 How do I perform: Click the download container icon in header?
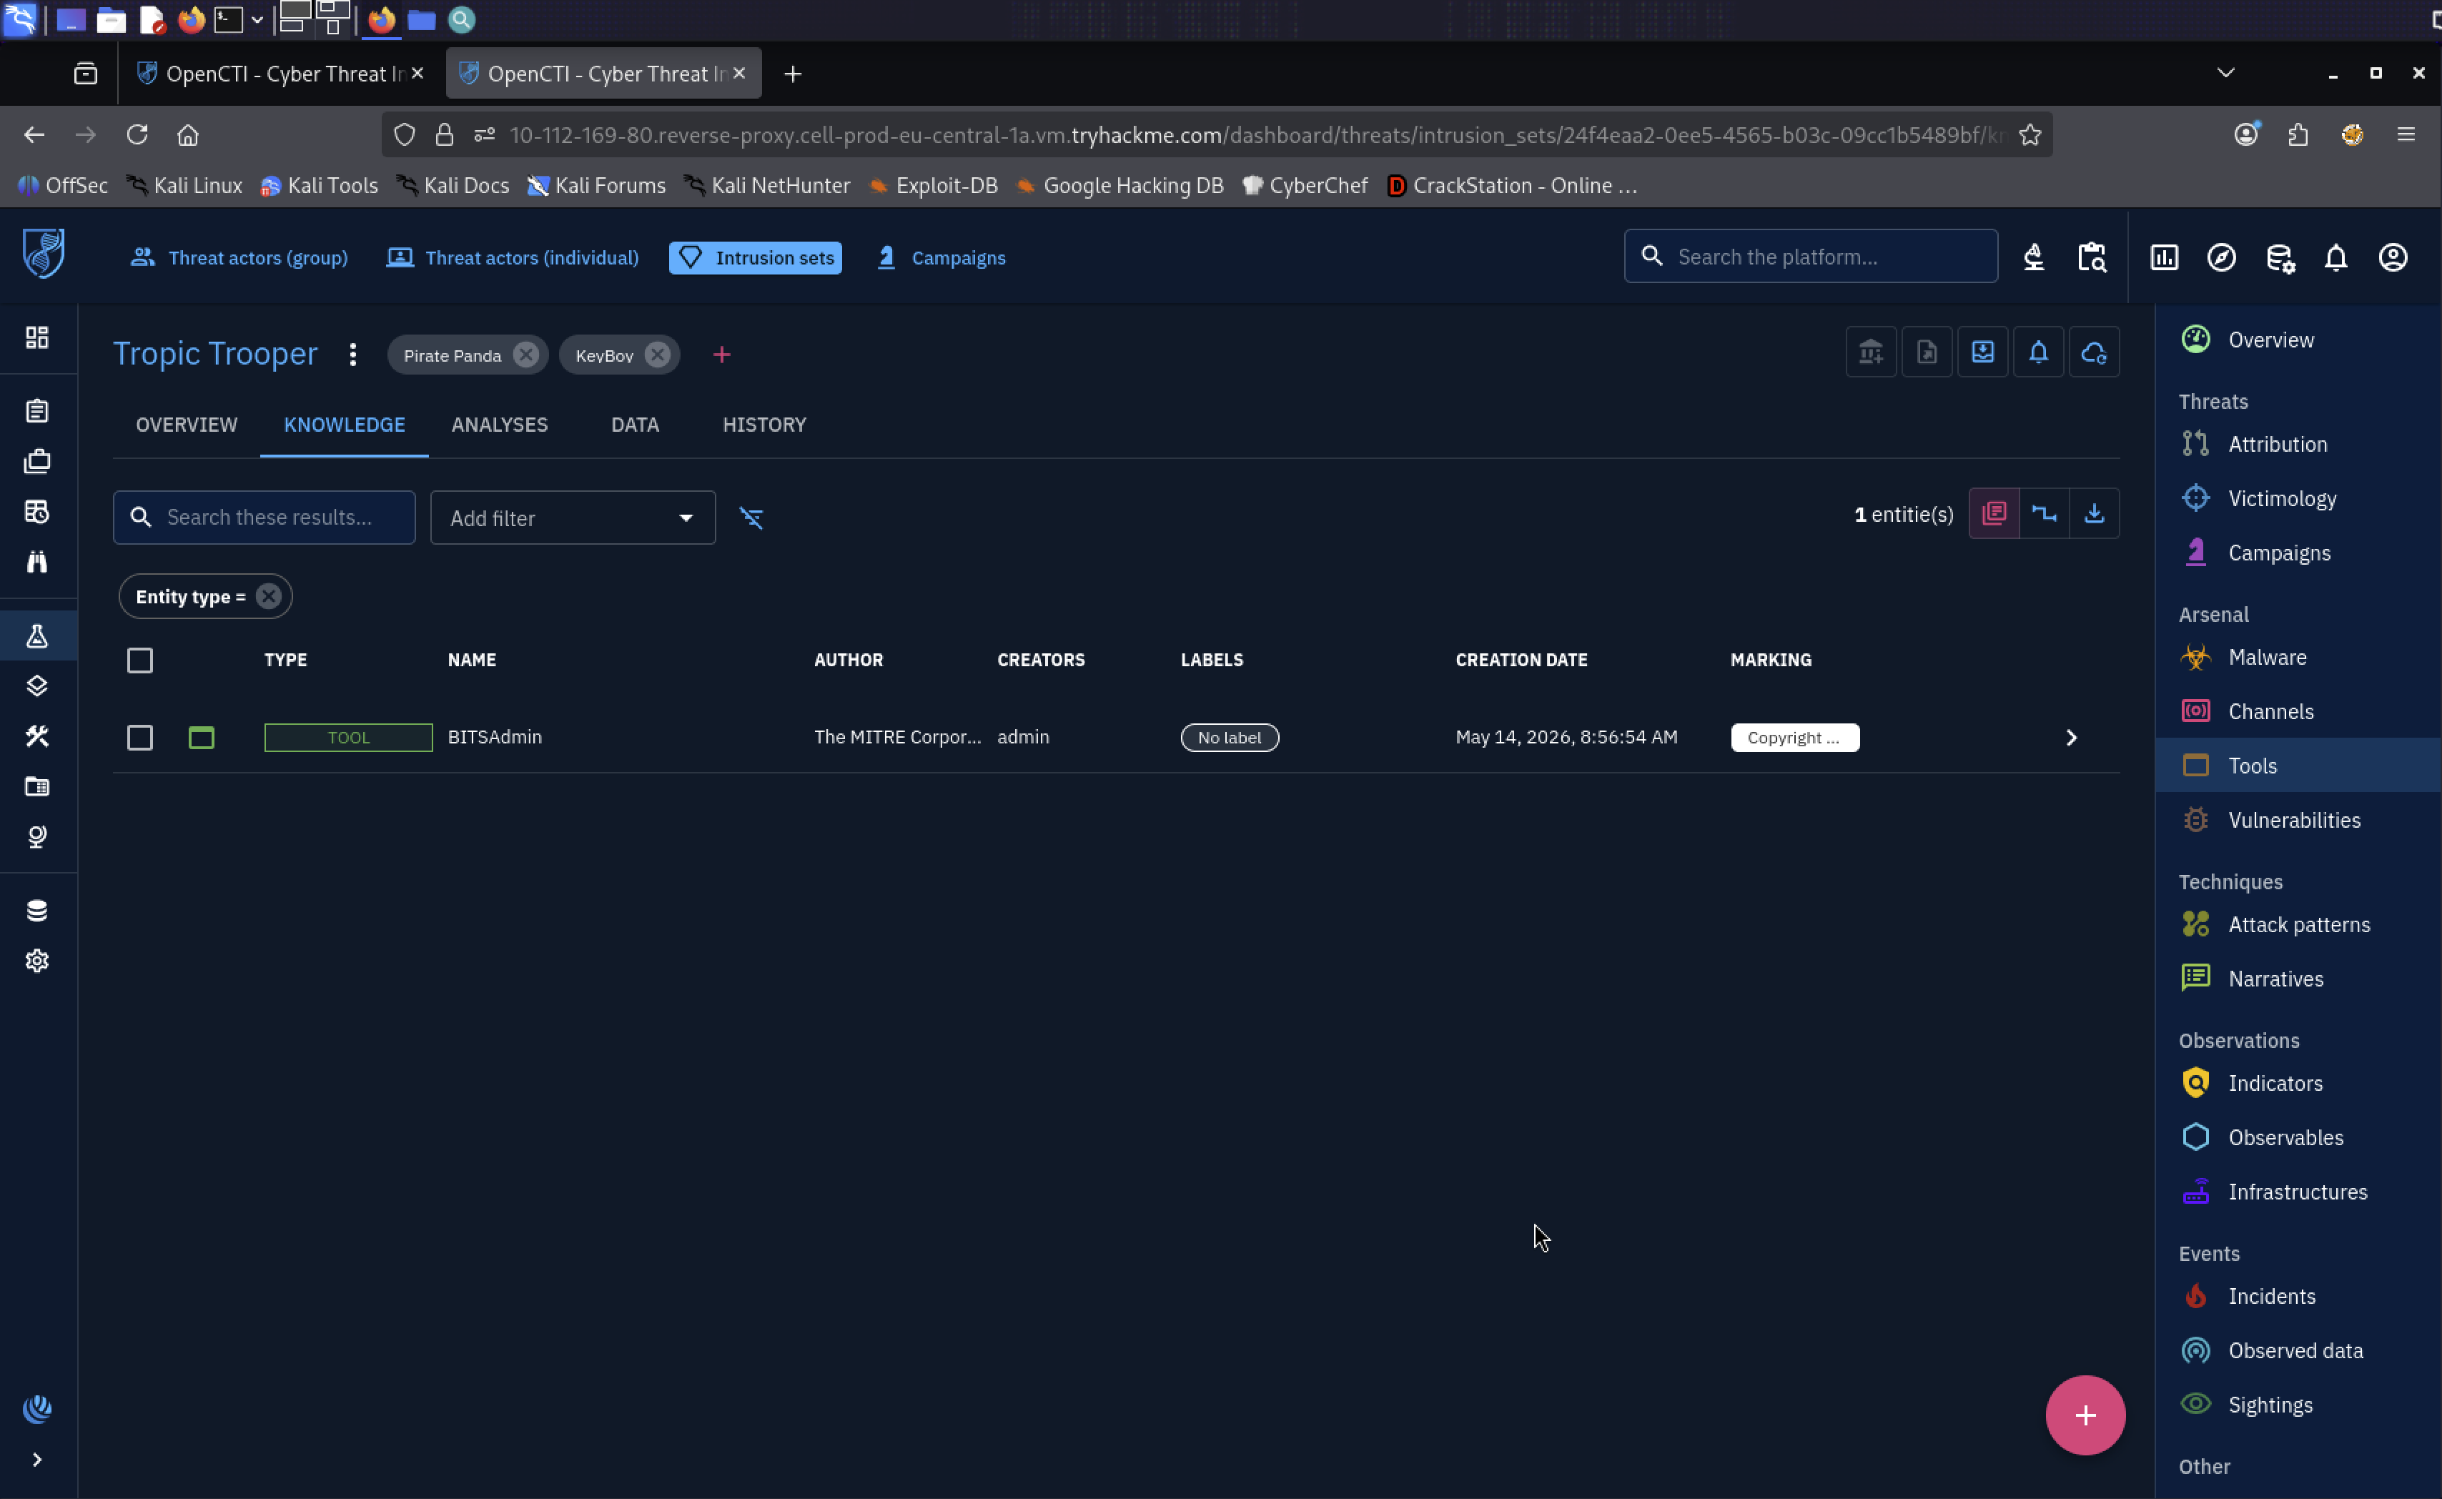point(1983,352)
